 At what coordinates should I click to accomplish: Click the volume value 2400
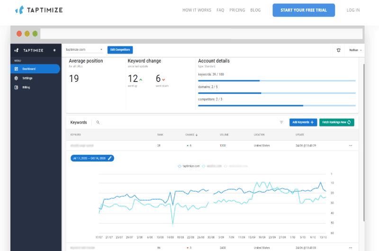[223, 248]
